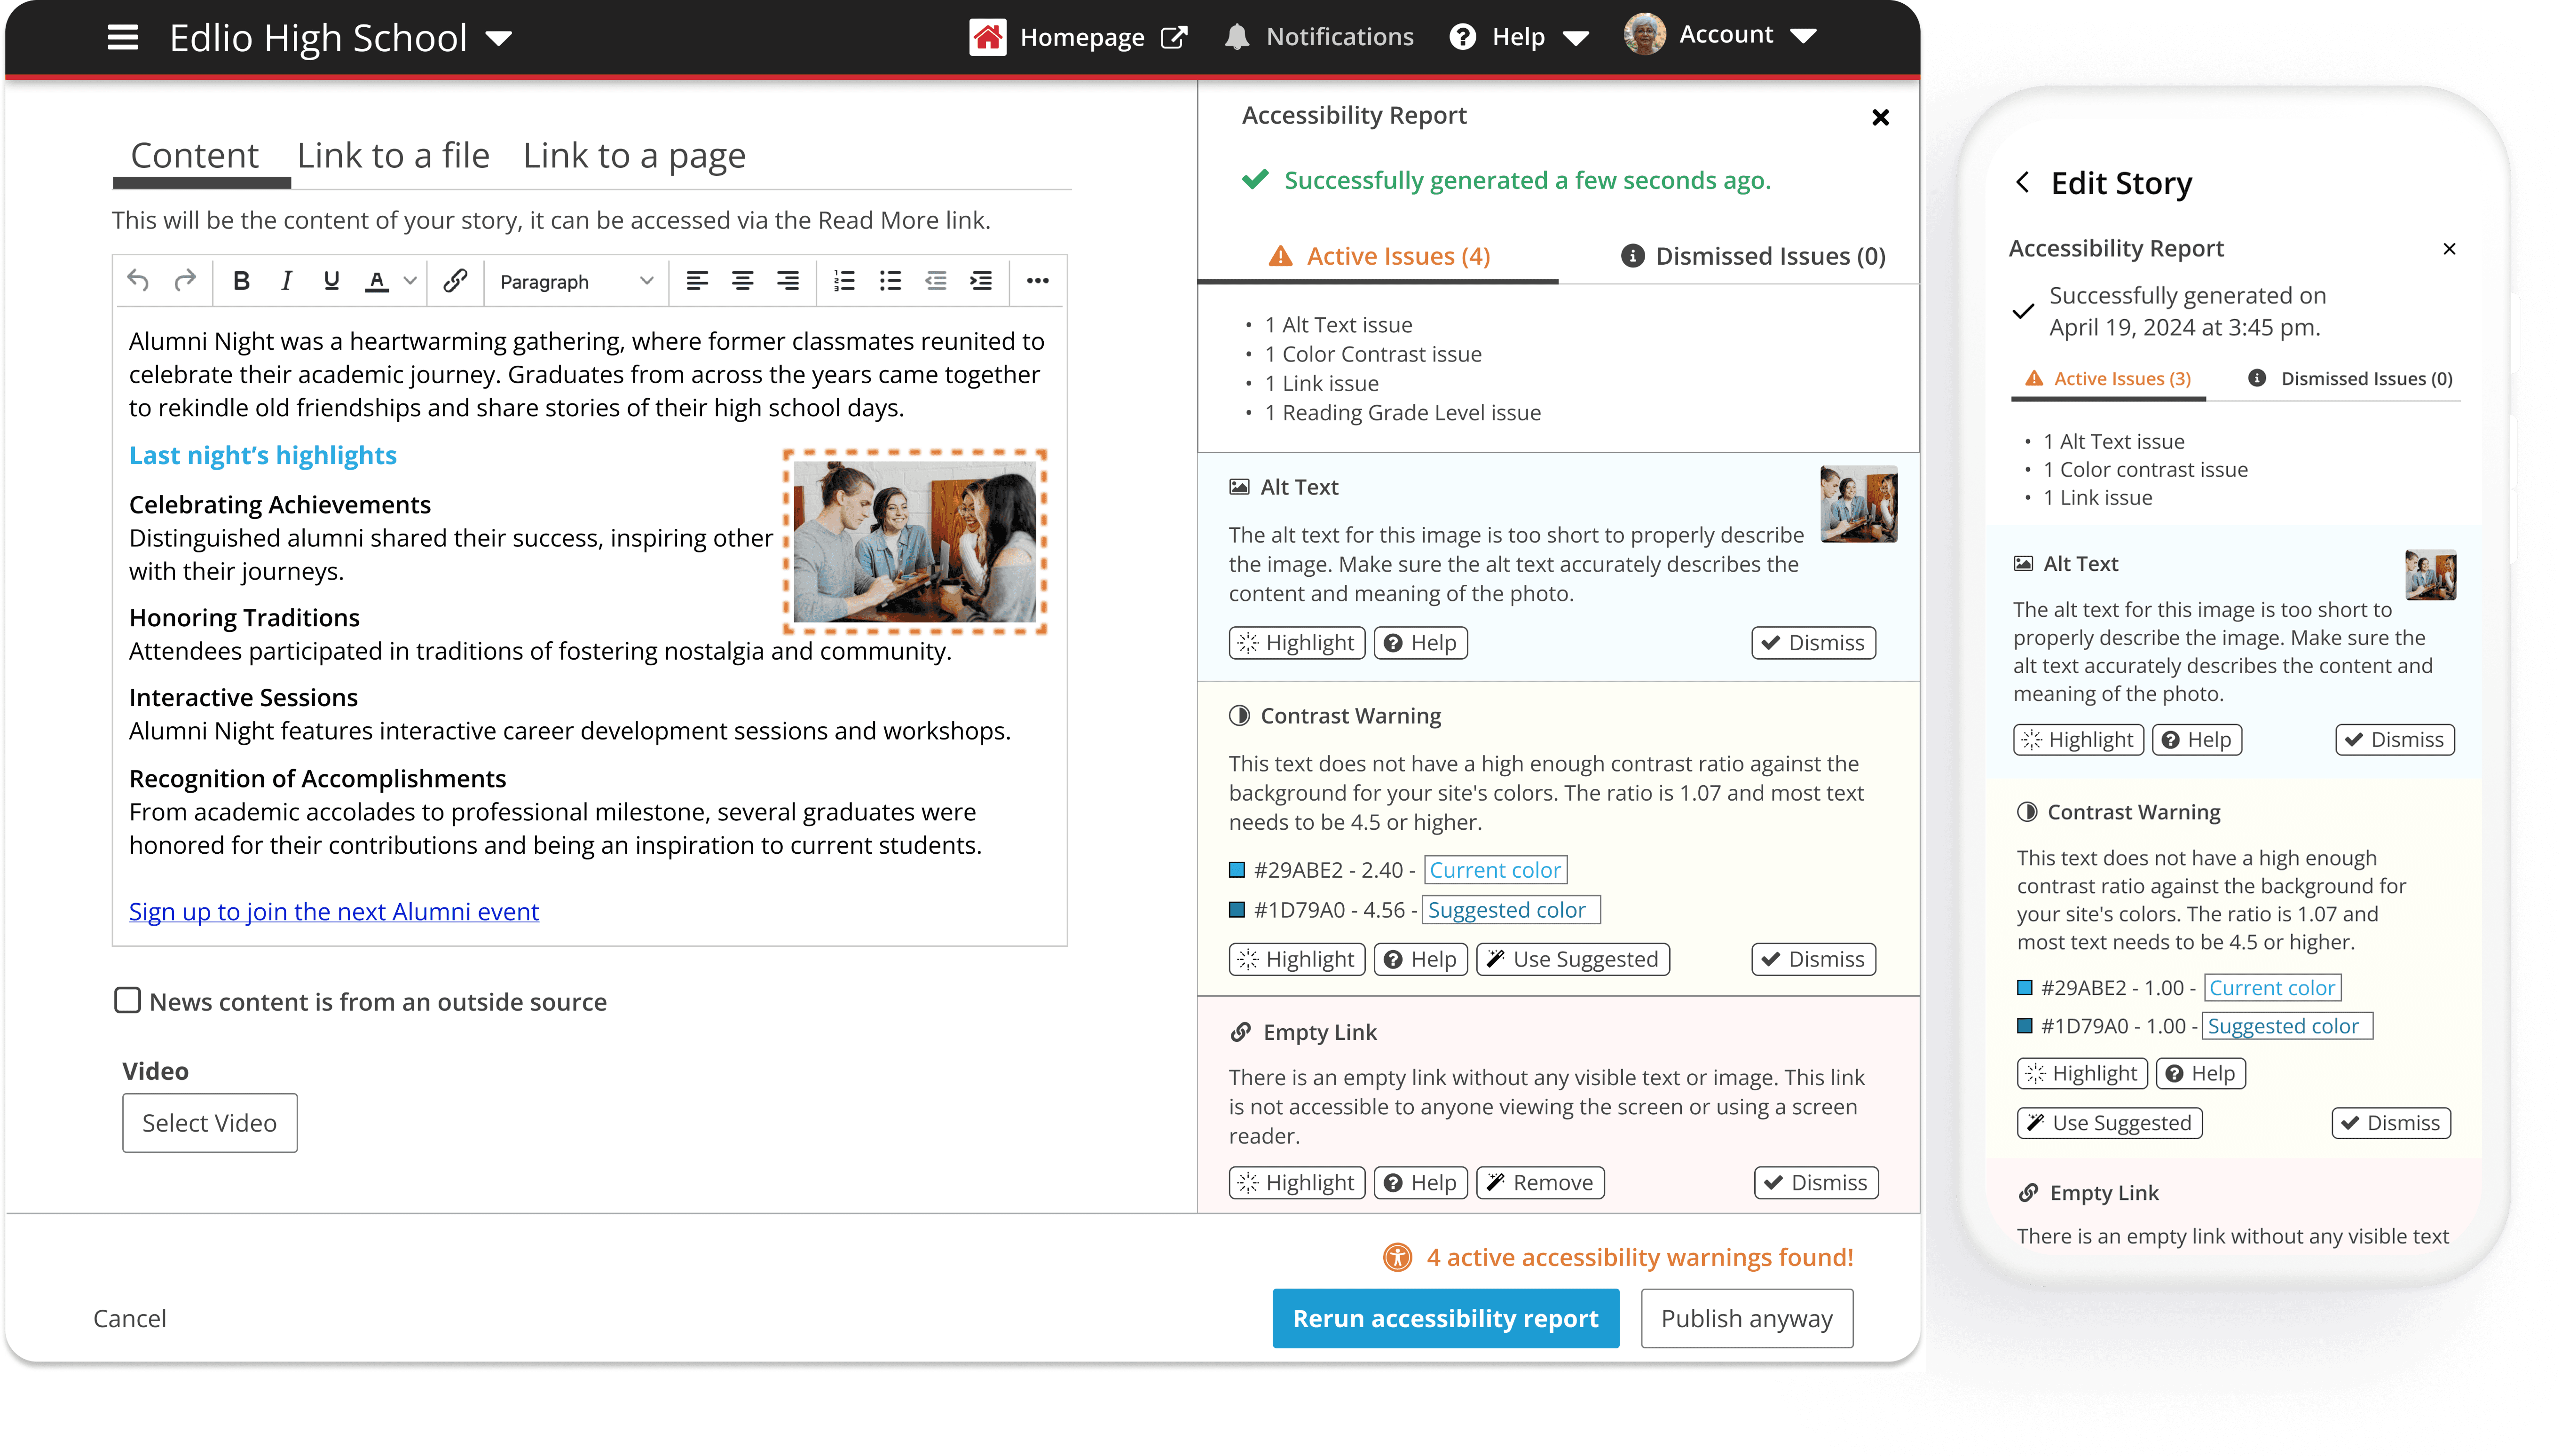The height and width of the screenshot is (1456, 2561).
Task: Select the Center align icon
Action: point(742,281)
